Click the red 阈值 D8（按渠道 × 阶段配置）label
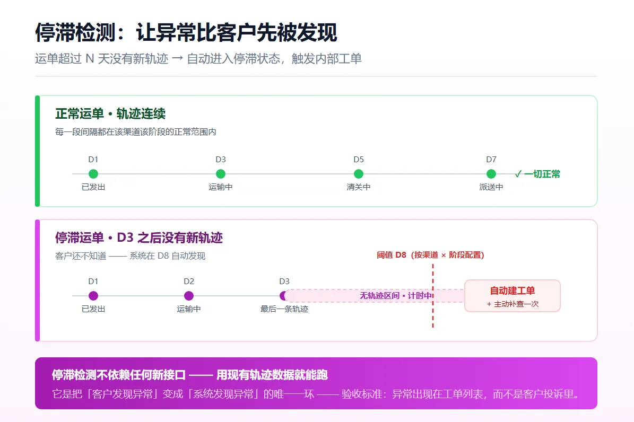The height and width of the screenshot is (422, 634). tap(430, 255)
